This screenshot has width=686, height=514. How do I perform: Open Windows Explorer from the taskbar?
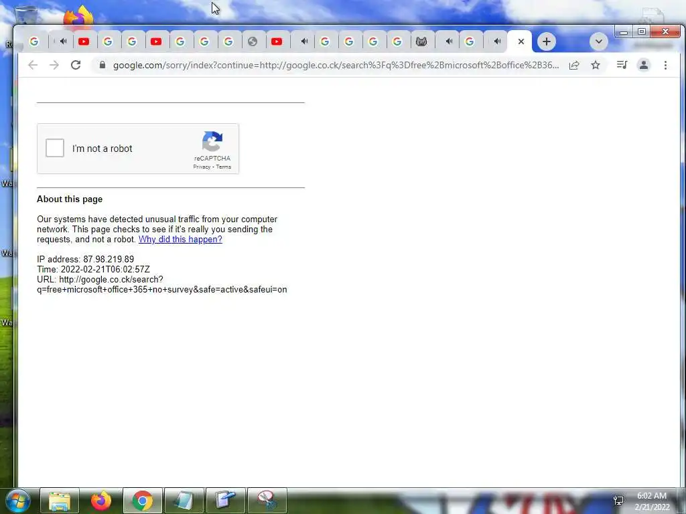point(60,501)
